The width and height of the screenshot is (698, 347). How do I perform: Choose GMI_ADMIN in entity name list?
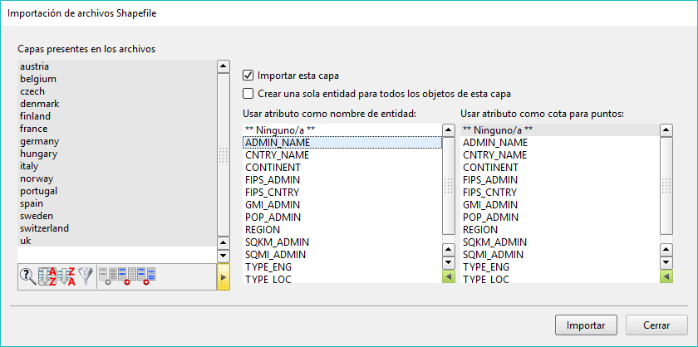click(x=342, y=205)
